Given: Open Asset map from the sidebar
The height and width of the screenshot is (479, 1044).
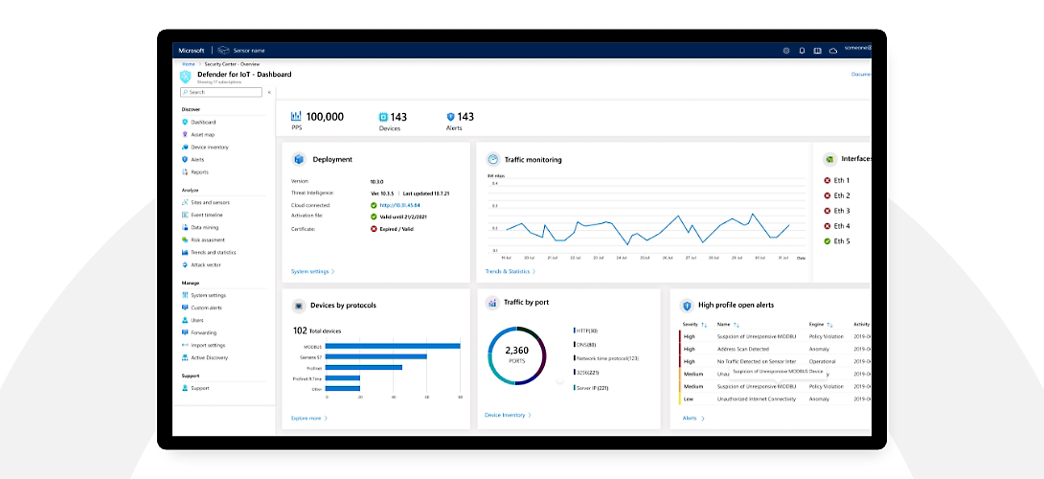Looking at the screenshot, I should 202,135.
